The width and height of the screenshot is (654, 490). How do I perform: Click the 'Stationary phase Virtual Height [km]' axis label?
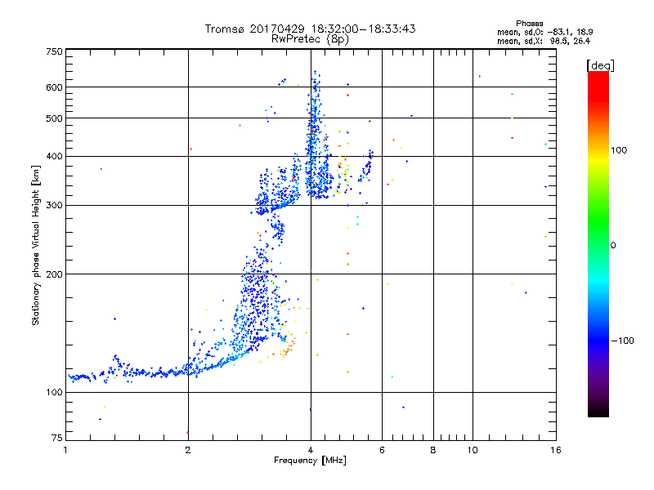[x=36, y=245]
